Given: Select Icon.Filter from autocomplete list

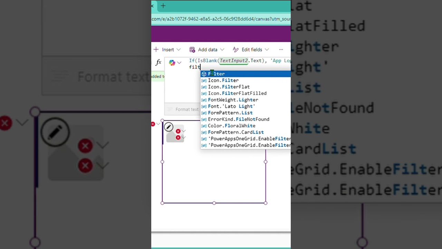Looking at the screenshot, I should coord(246,80).
